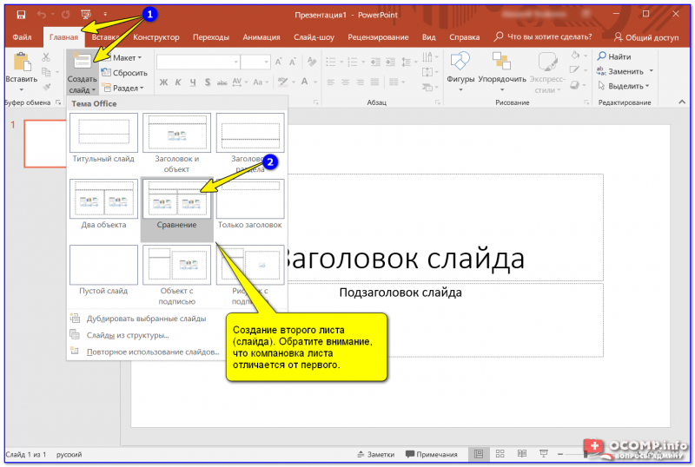The width and height of the screenshot is (695, 467).
Task: Click the Undo arrow in the quick access toolbar
Action: point(42,15)
